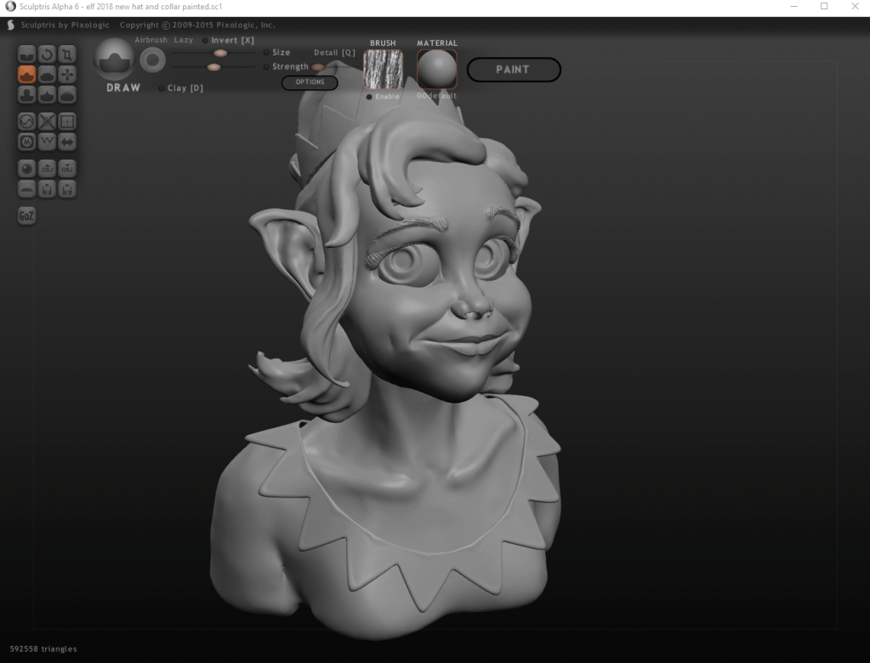Open the Options panel

point(309,82)
